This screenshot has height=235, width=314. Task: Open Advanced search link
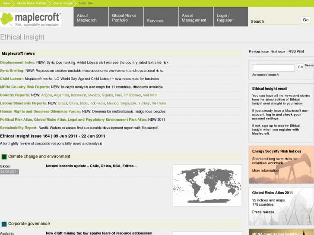[x=265, y=75]
